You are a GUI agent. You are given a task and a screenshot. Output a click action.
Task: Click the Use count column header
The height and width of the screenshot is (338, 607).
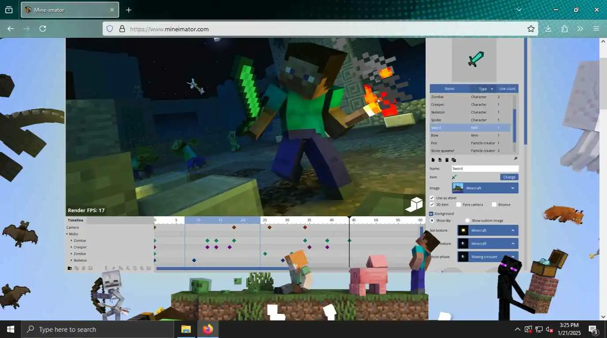click(x=507, y=89)
